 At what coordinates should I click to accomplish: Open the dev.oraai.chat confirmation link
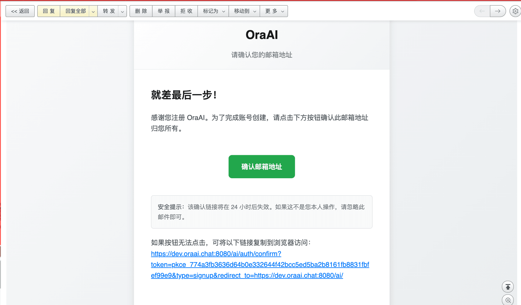coord(216,254)
